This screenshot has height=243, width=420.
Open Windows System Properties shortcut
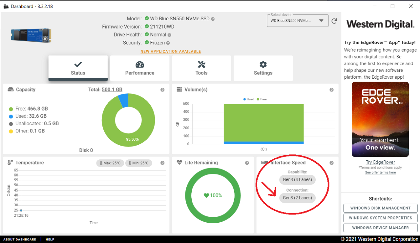pyautogui.click(x=381, y=218)
